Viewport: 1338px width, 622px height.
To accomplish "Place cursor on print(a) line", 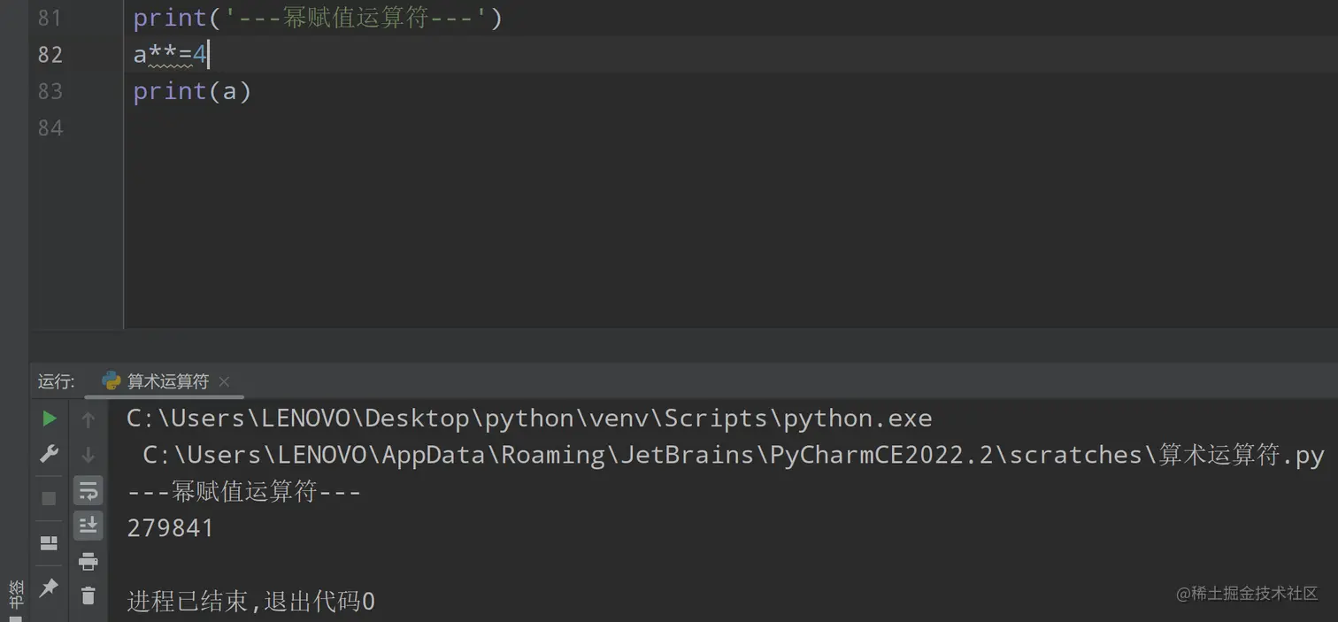I will click(192, 91).
